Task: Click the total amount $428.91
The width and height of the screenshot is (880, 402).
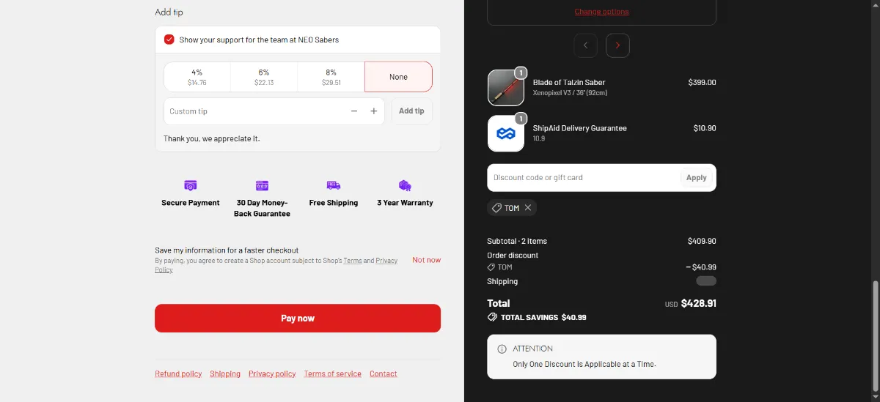Action: (x=699, y=303)
